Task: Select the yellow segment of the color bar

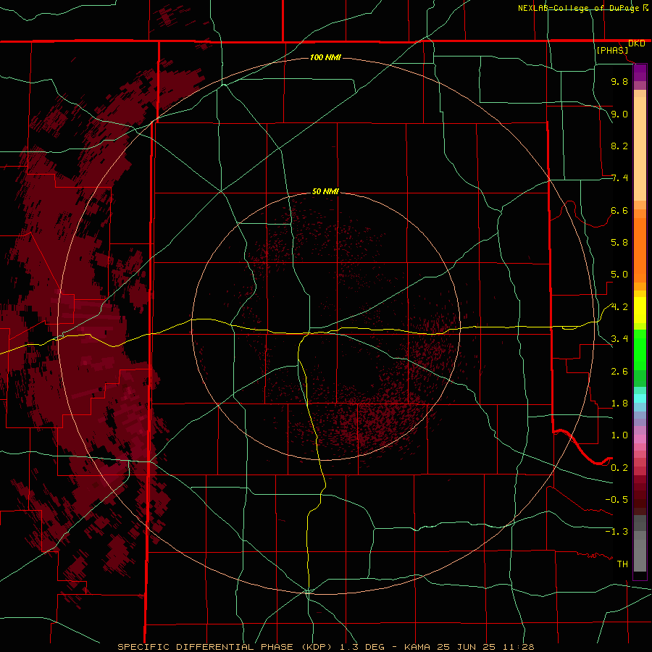Action: (640, 310)
